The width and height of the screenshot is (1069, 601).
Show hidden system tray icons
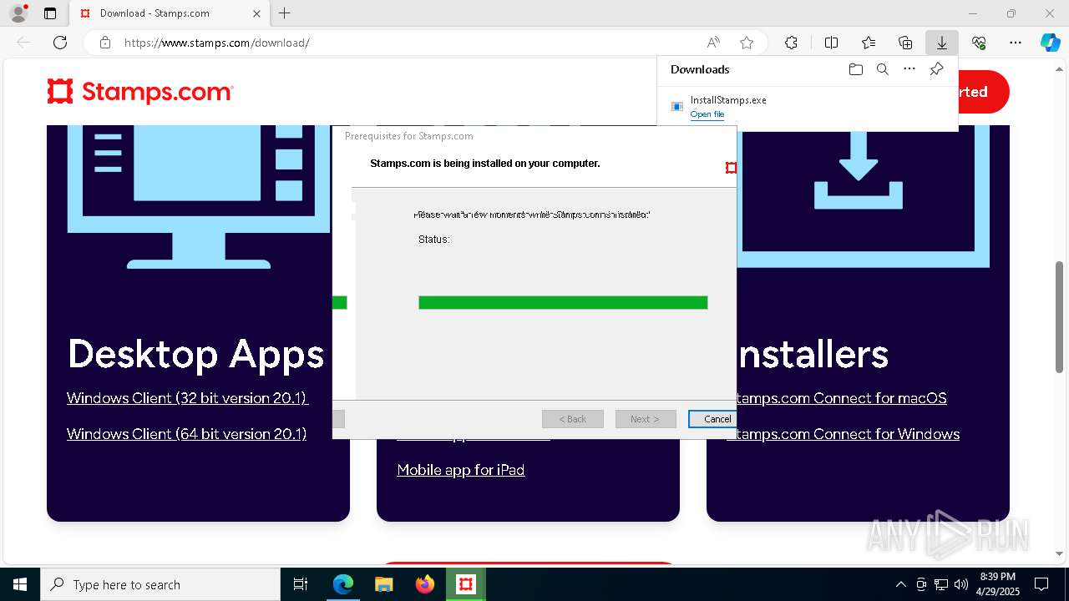click(x=900, y=584)
